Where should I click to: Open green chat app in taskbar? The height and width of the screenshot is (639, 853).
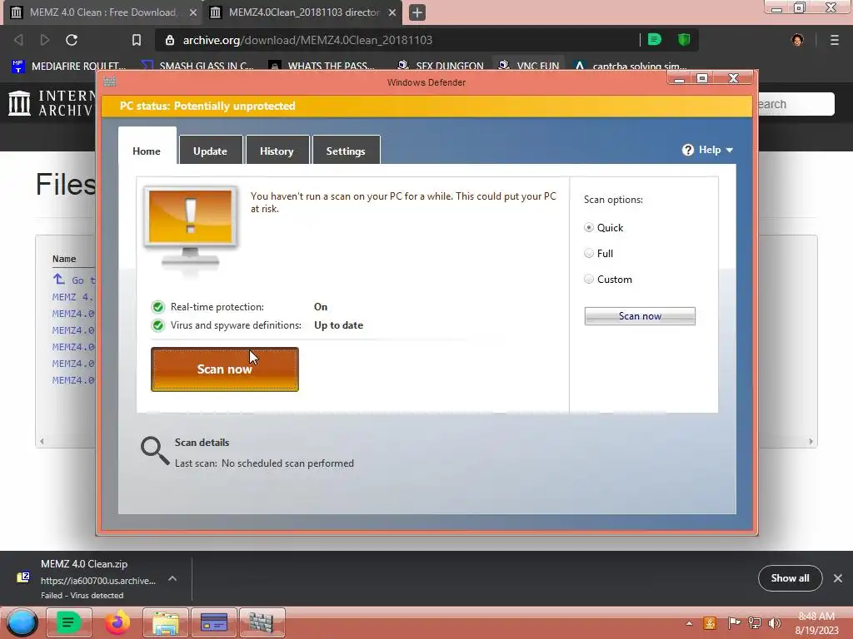point(68,622)
